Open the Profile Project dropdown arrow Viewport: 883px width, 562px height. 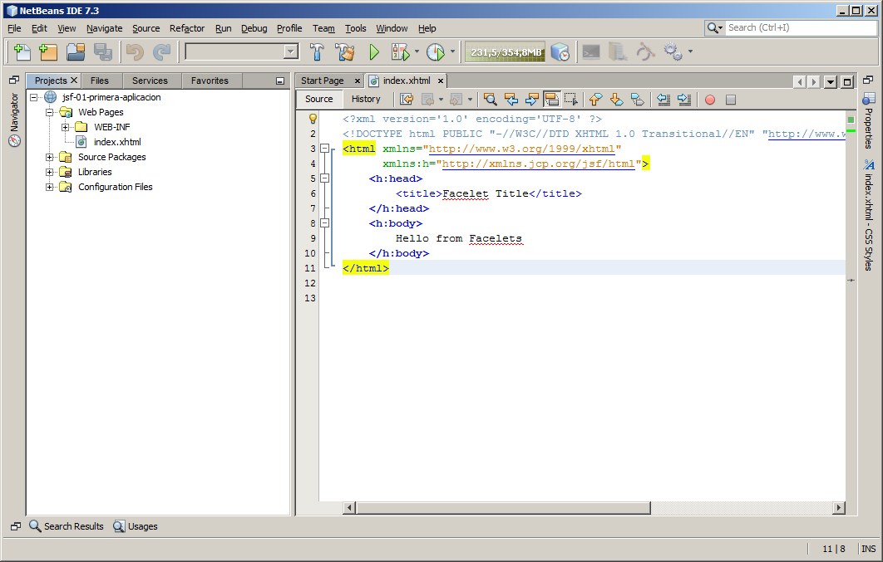click(x=452, y=51)
